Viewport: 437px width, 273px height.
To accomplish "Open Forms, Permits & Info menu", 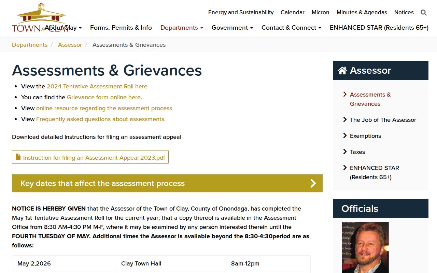I will point(121,28).
